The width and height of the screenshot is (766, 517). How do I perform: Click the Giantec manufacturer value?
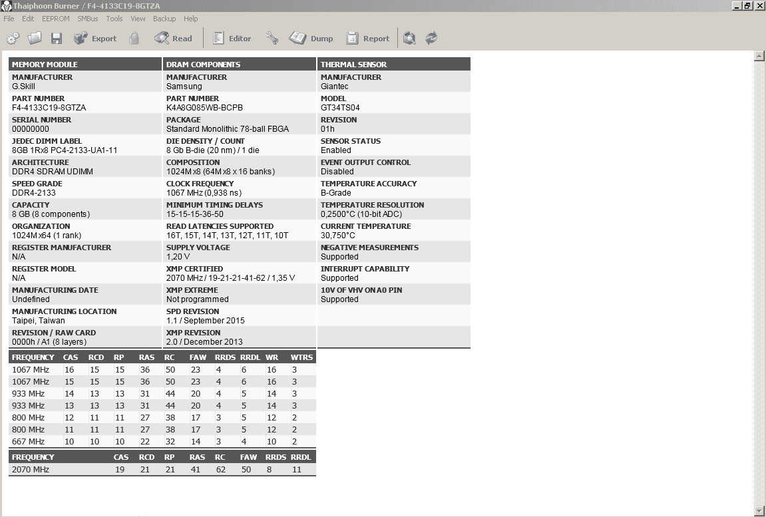coord(334,86)
